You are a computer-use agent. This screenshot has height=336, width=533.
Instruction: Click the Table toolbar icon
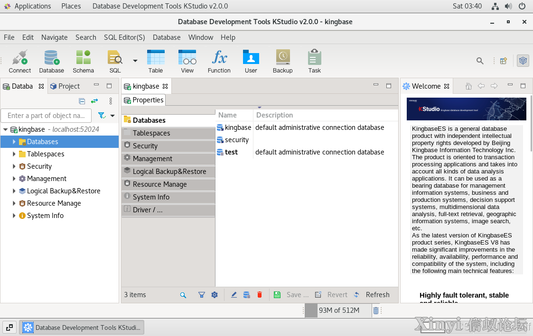click(156, 61)
